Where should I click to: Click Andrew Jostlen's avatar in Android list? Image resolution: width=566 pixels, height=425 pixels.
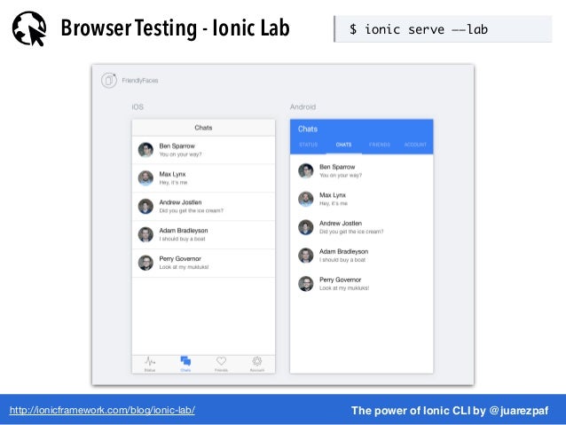(306, 227)
